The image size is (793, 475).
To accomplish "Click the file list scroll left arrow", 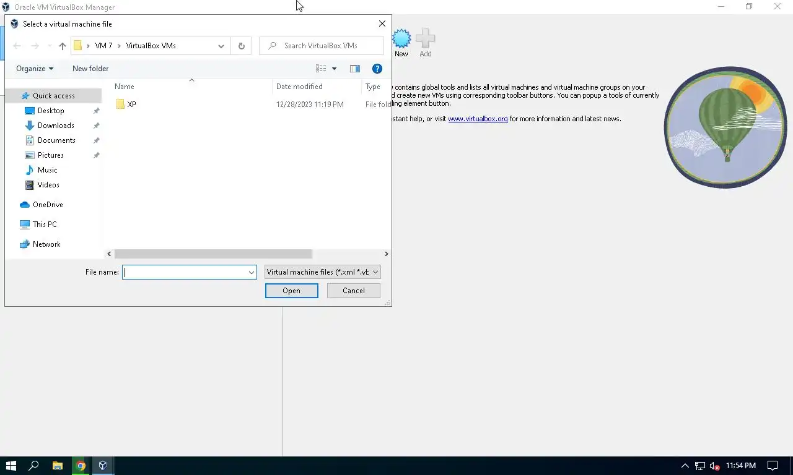I will pyautogui.click(x=109, y=254).
